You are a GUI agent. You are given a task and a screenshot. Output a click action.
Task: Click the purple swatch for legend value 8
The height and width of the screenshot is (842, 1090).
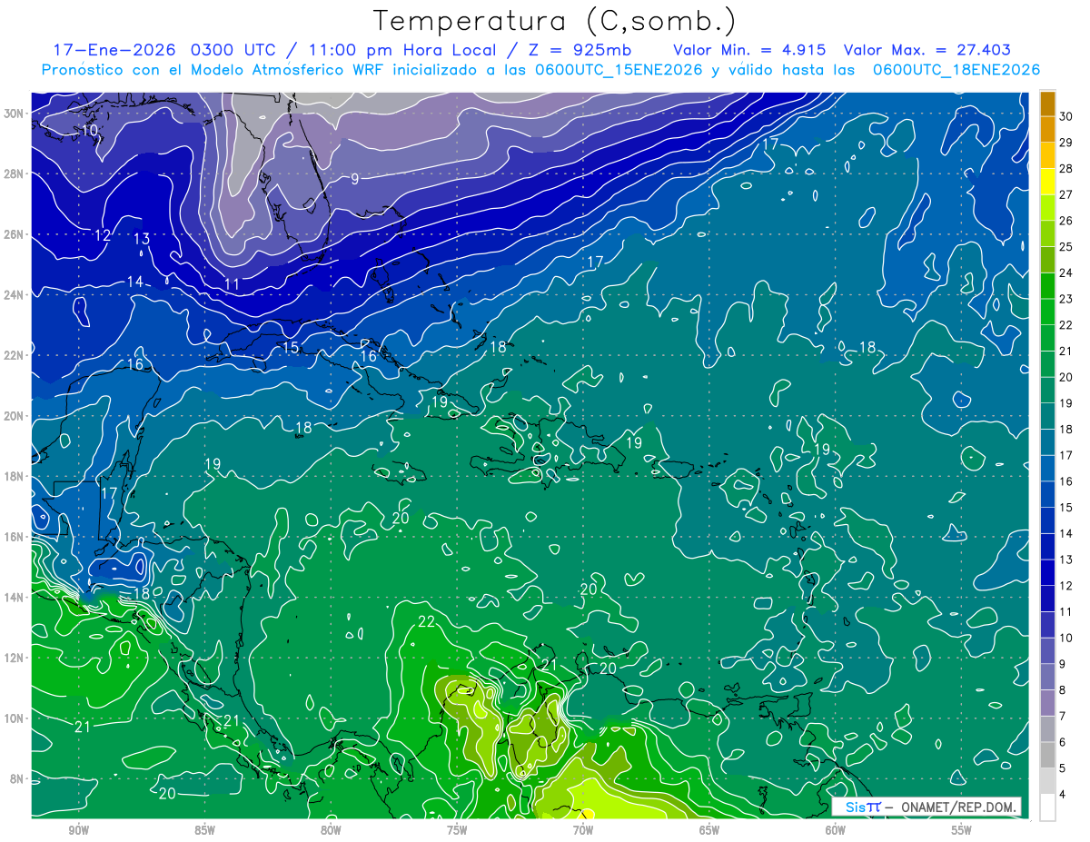pyautogui.click(x=1047, y=678)
